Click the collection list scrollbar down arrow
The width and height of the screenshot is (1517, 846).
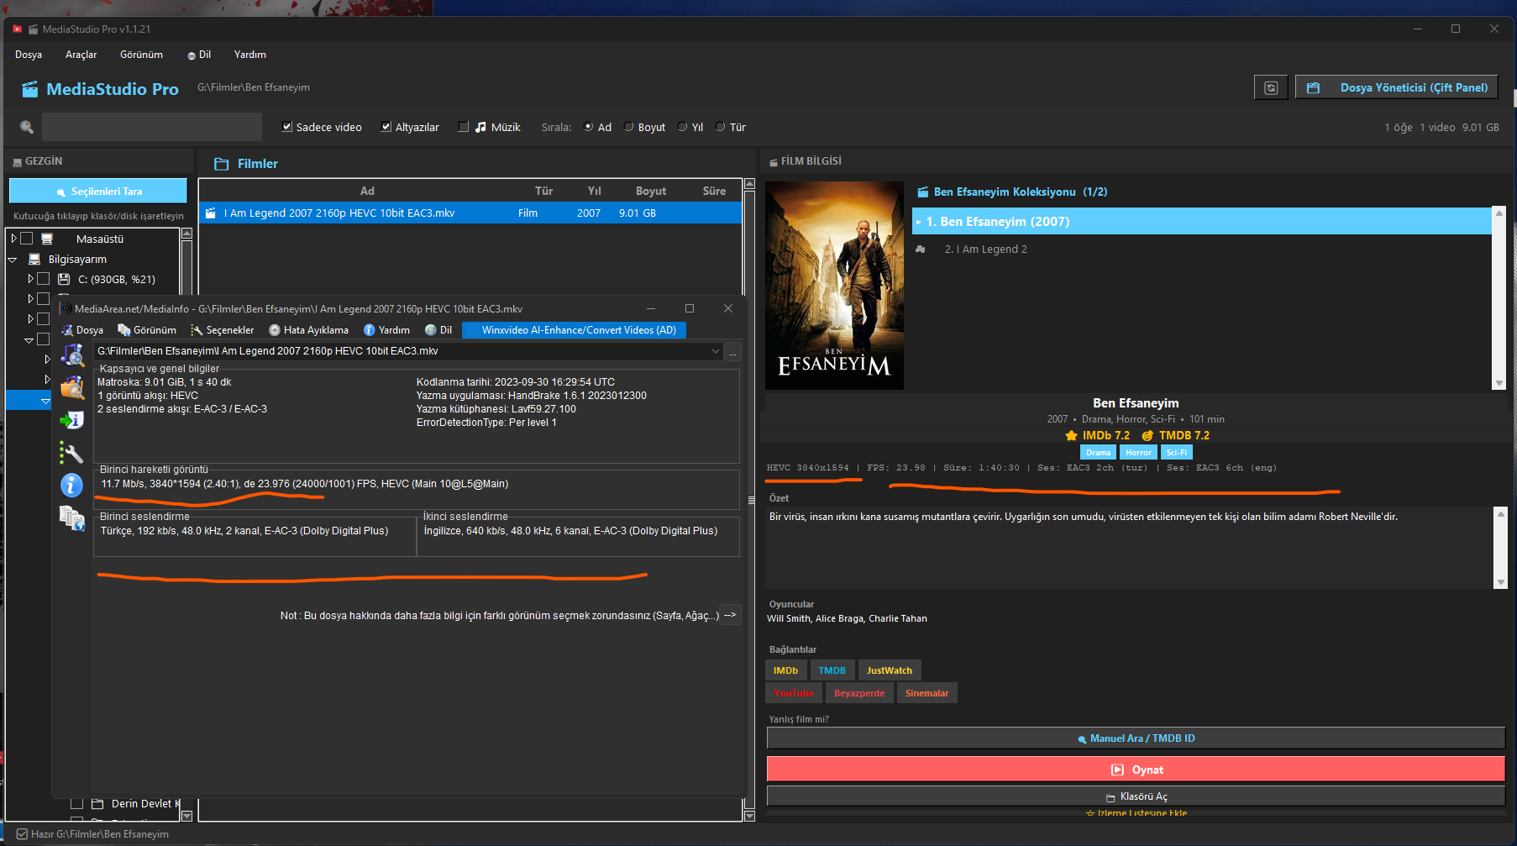1499,383
